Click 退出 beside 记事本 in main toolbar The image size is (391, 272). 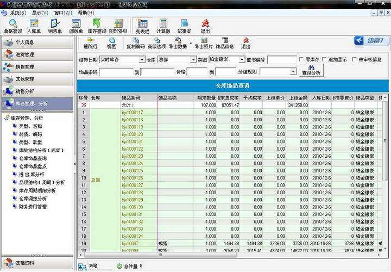(x=205, y=26)
